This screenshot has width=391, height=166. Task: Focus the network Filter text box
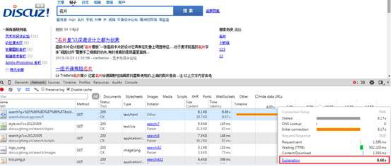point(44,97)
